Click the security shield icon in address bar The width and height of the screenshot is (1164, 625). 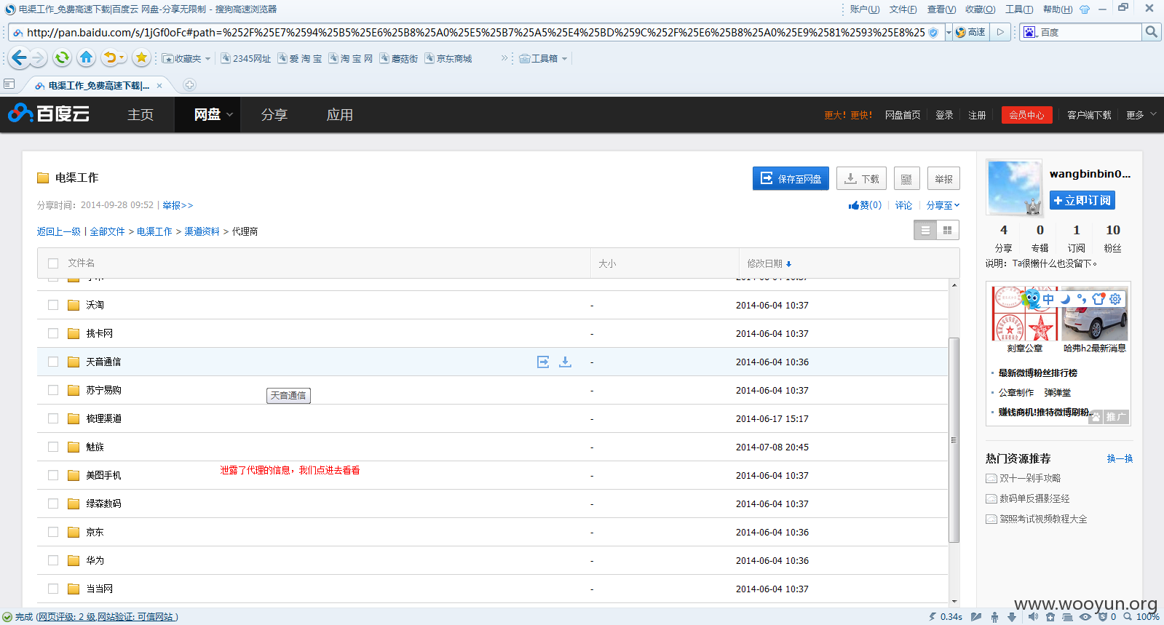(933, 32)
